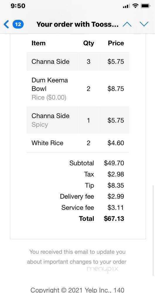Viewport: 155px width, 293px height.
Task: Tap the Subtotal amount $49.70
Action: pos(114,163)
